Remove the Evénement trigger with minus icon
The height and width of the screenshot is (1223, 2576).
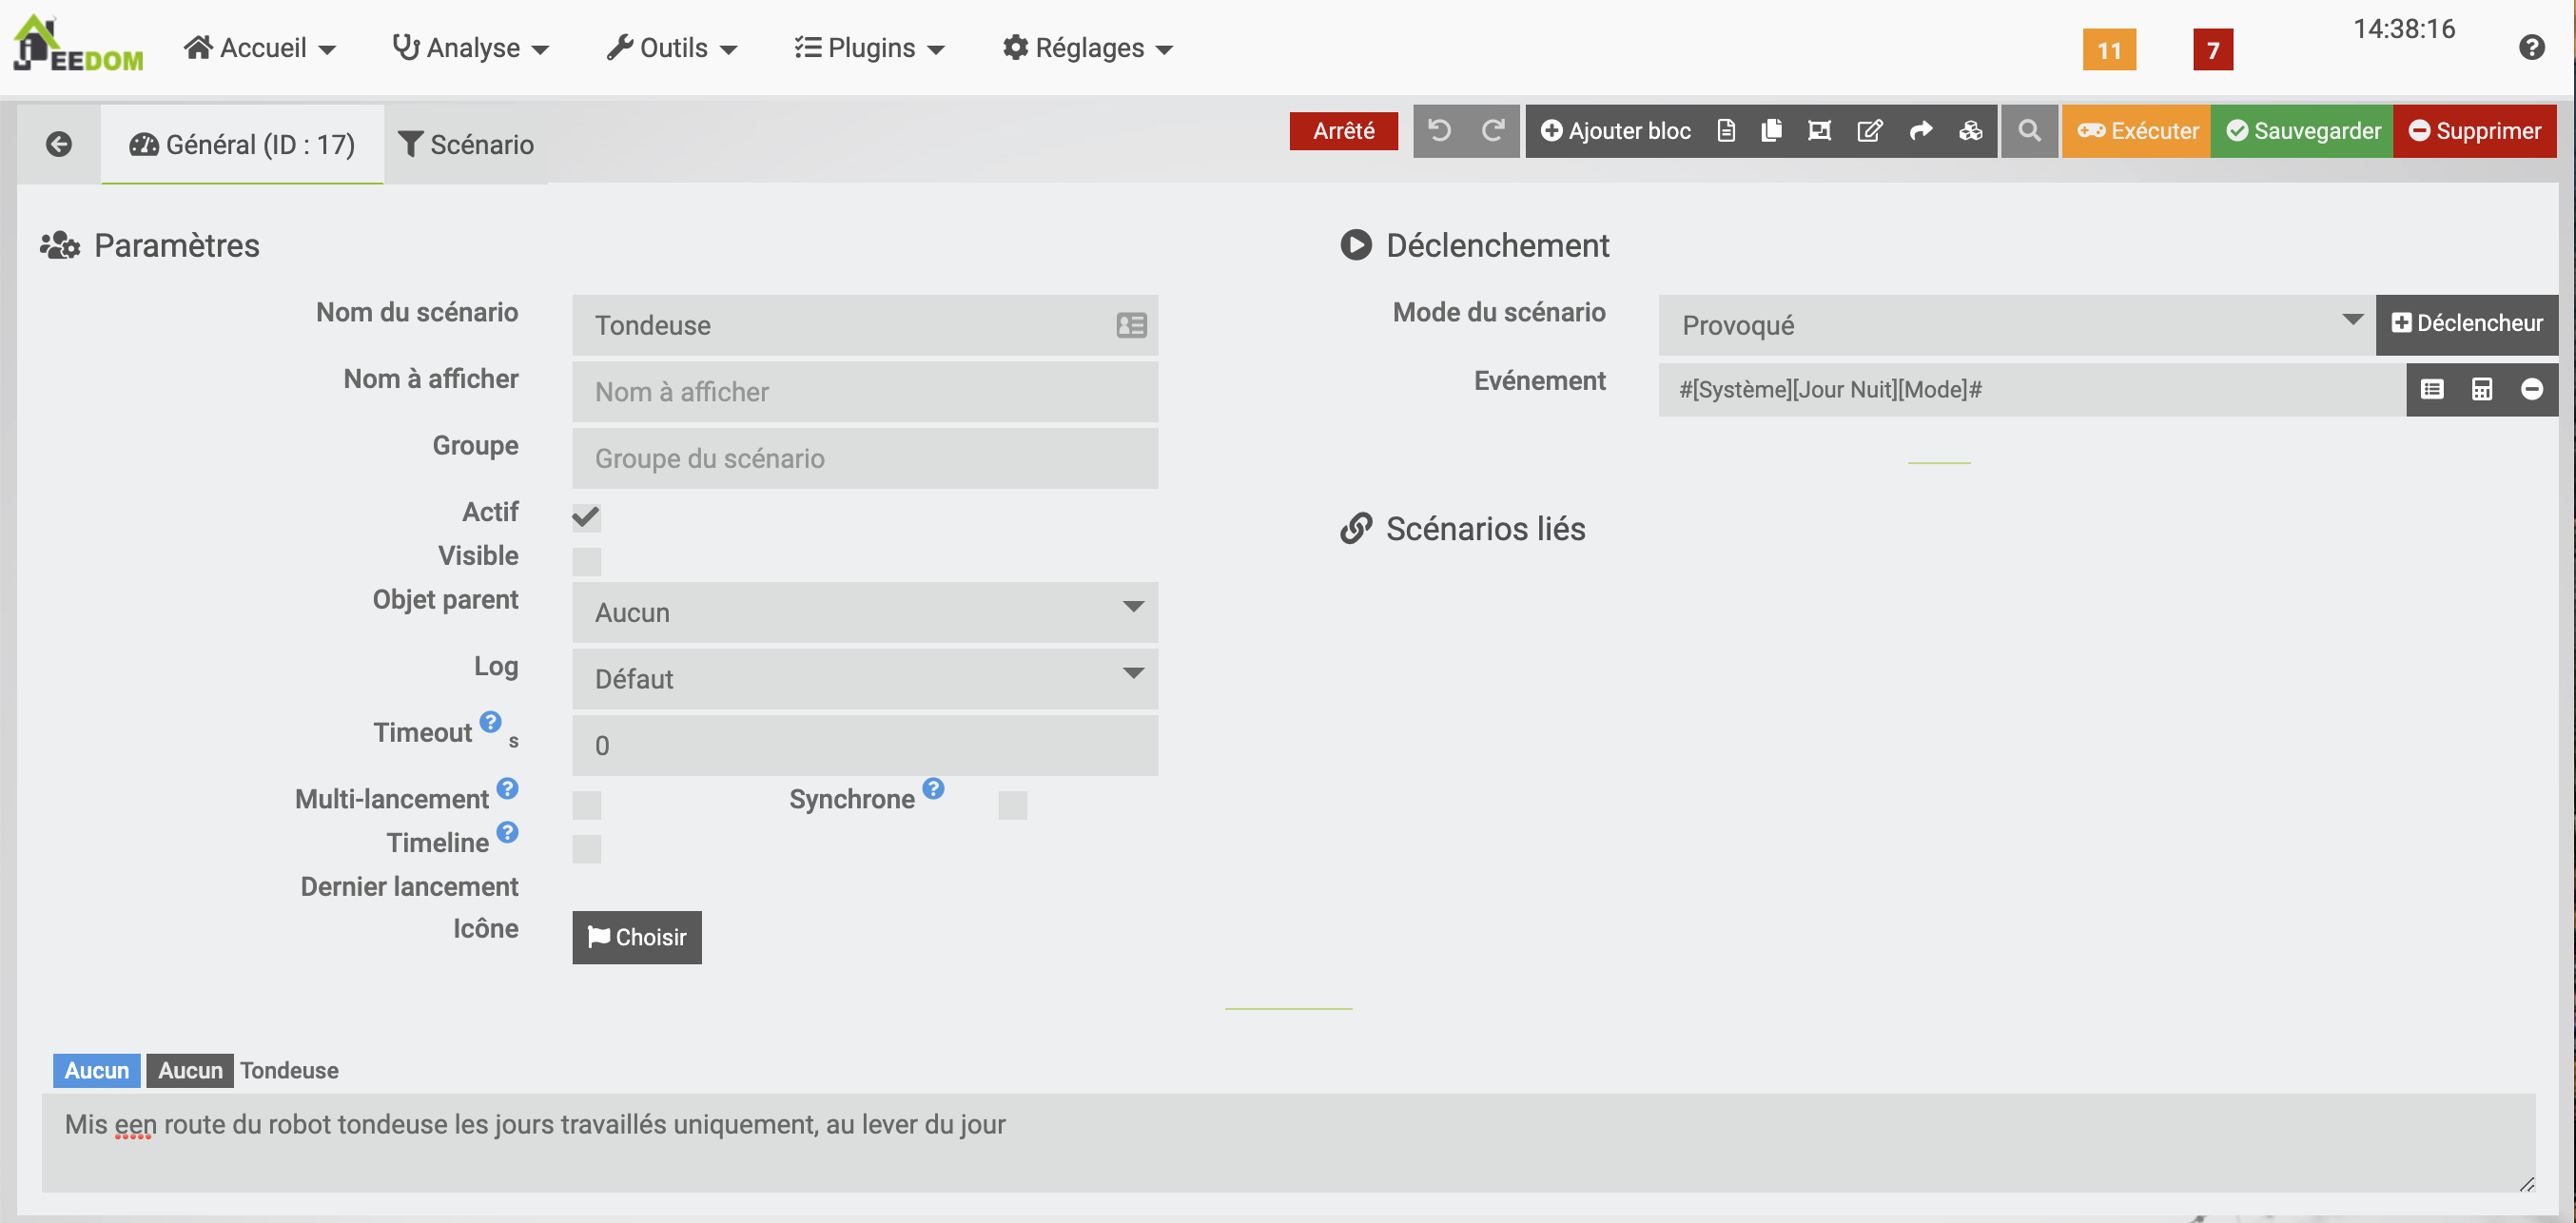click(x=2531, y=389)
